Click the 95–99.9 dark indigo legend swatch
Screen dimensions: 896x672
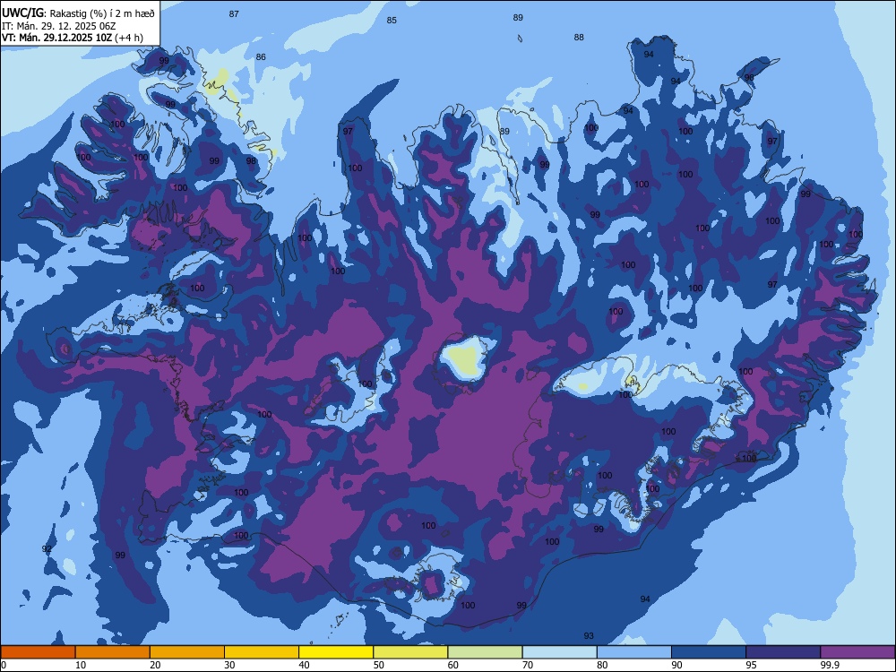point(783,652)
